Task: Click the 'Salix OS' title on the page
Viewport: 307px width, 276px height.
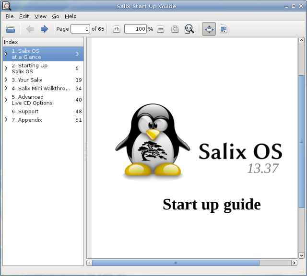Action: (240, 151)
